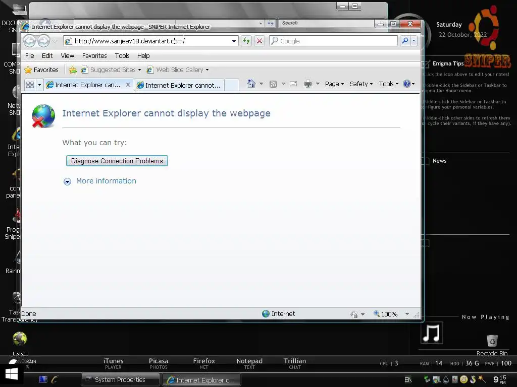
Task: Click the Stop loading red X icon
Action: pos(260,41)
